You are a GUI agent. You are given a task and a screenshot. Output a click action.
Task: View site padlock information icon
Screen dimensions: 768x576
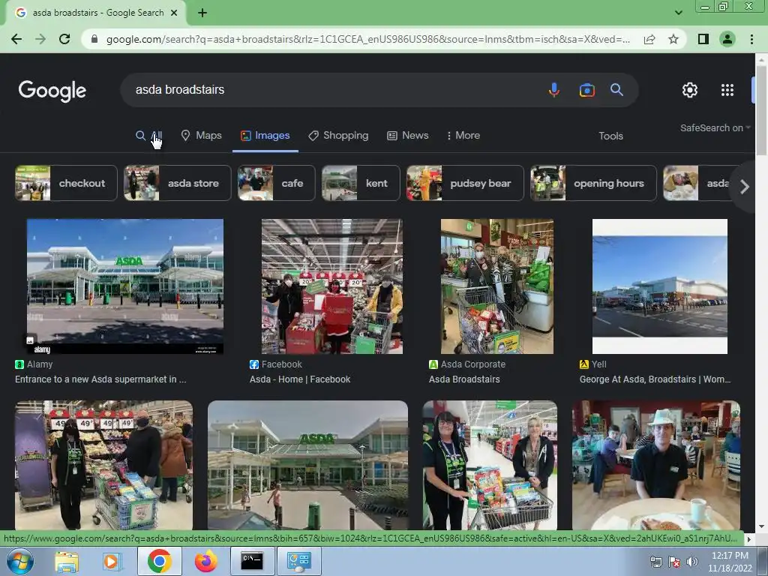[x=94, y=39]
